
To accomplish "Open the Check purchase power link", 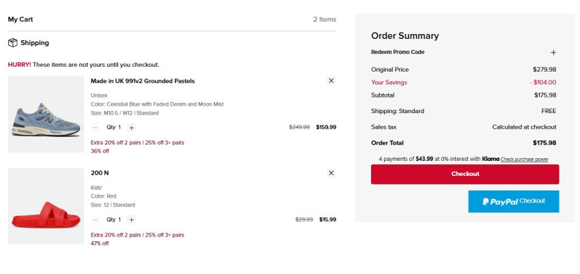I will [x=524, y=159].
